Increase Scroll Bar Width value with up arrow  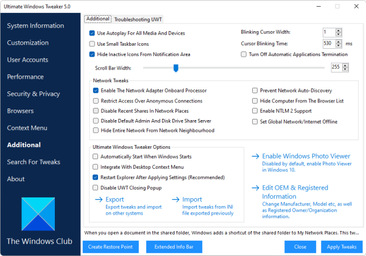point(345,66)
